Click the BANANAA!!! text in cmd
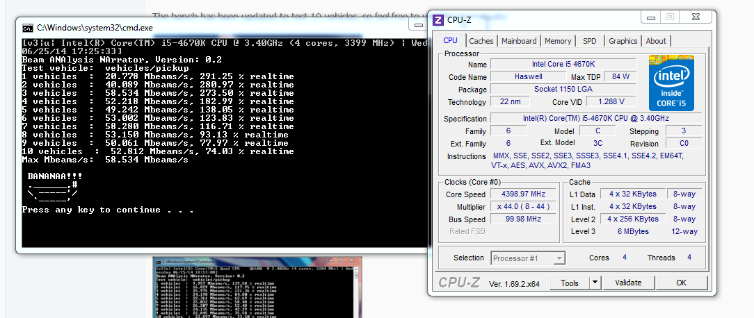 55,176
